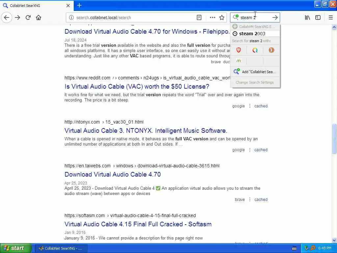Select CollabVM SearXNG search header
337x253 pixels.
255,27
